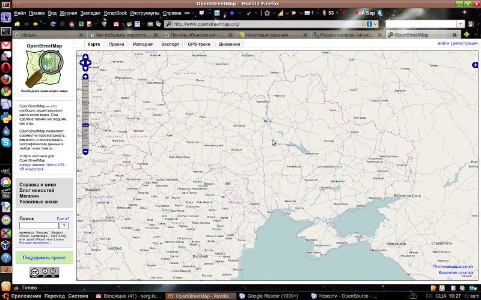The image size is (481, 300).
Task: Launch Google Chrome from the side dock
Action: (x=6, y=92)
